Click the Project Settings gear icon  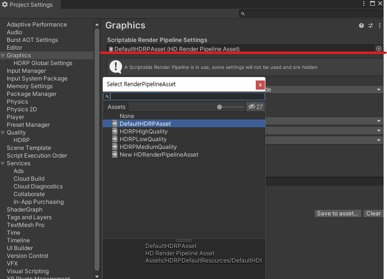tap(5, 4)
